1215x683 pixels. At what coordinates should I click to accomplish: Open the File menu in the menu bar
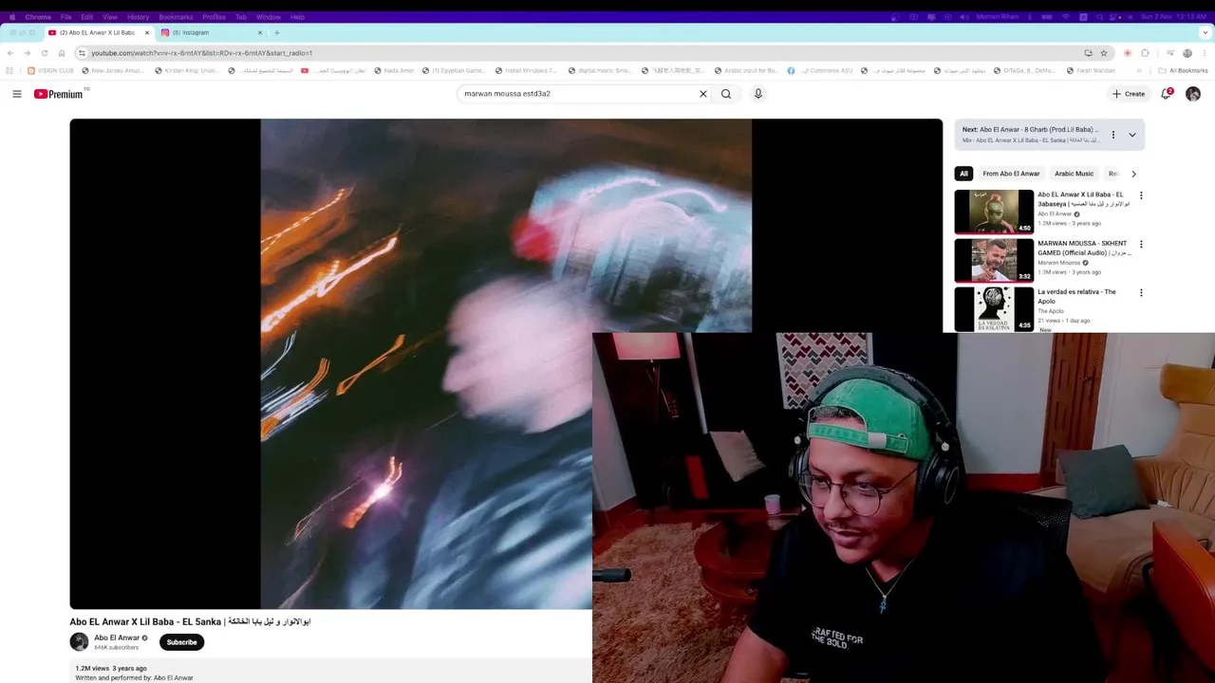[66, 17]
